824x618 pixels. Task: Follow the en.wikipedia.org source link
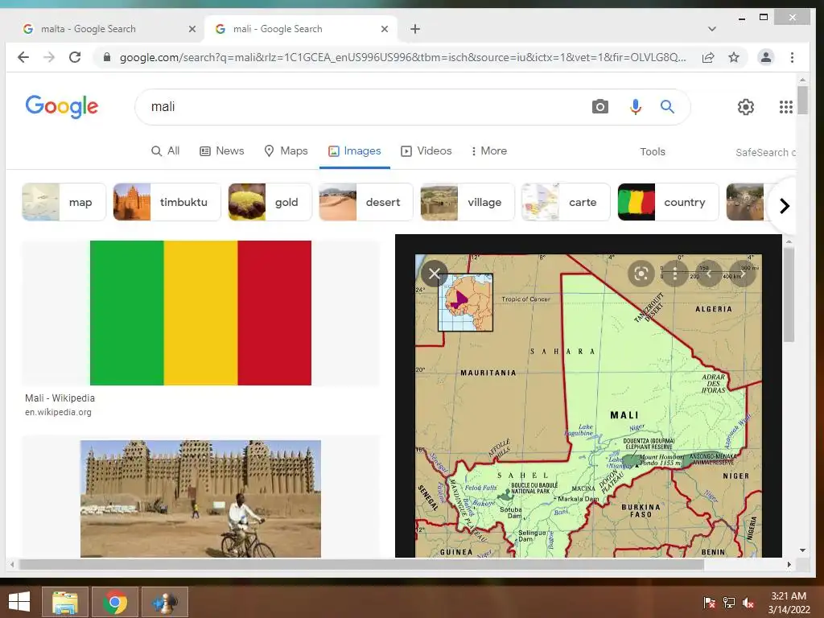[x=58, y=412]
